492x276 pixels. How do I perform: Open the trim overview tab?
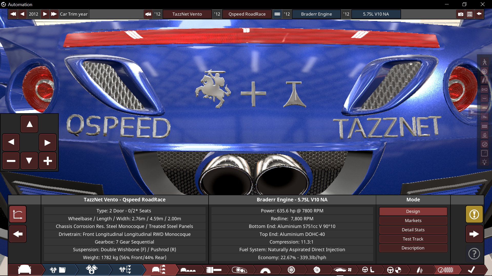point(159,270)
